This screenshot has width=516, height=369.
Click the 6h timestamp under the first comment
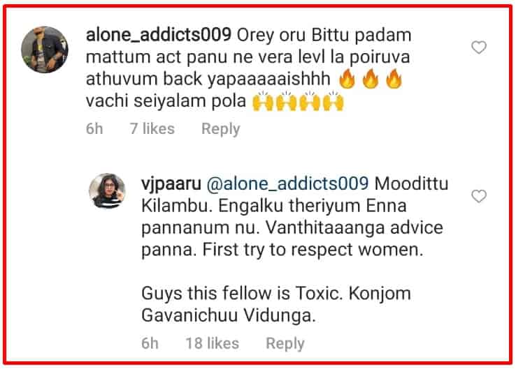click(x=94, y=128)
